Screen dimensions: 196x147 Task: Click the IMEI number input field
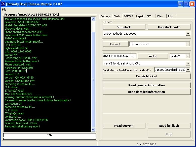pos(117,56)
